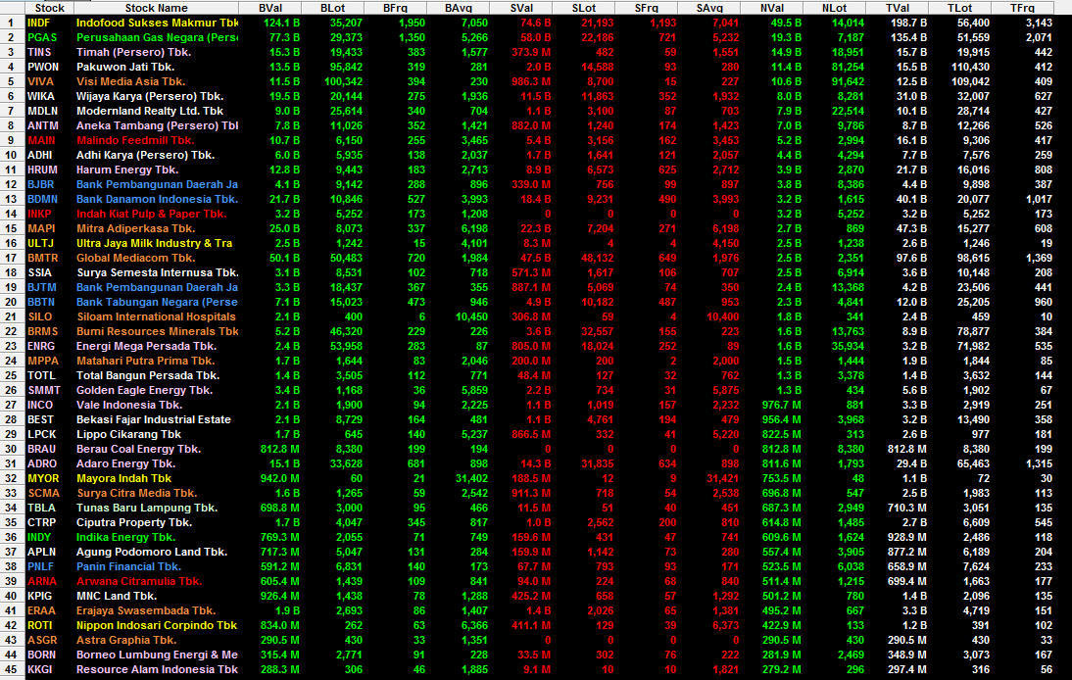Click the SVal column header
1072x680 pixels.
point(521,8)
